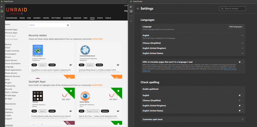Click the green star ribbon on Docker-WebUI card
Viewport: 257px width, 127px height.
(x=118, y=91)
